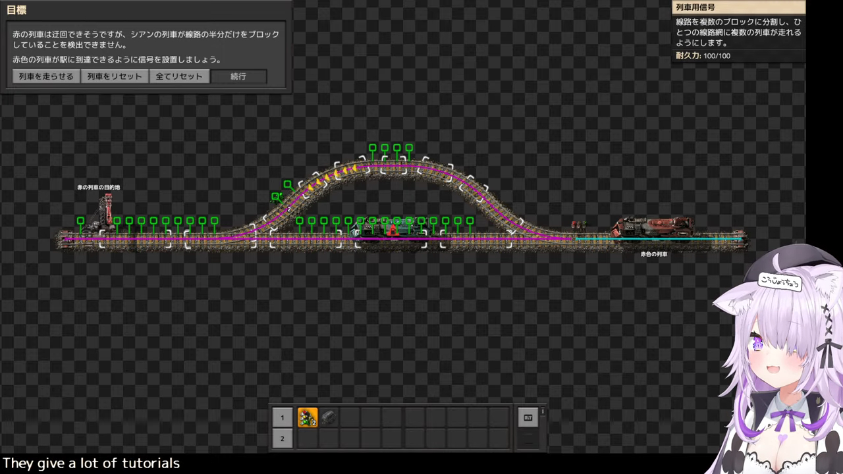Click the rail buffer end at far right

[x=743, y=240]
